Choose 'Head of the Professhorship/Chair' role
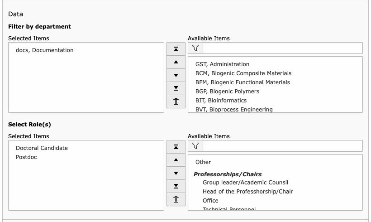The height and width of the screenshot is (222, 371). click(x=247, y=192)
